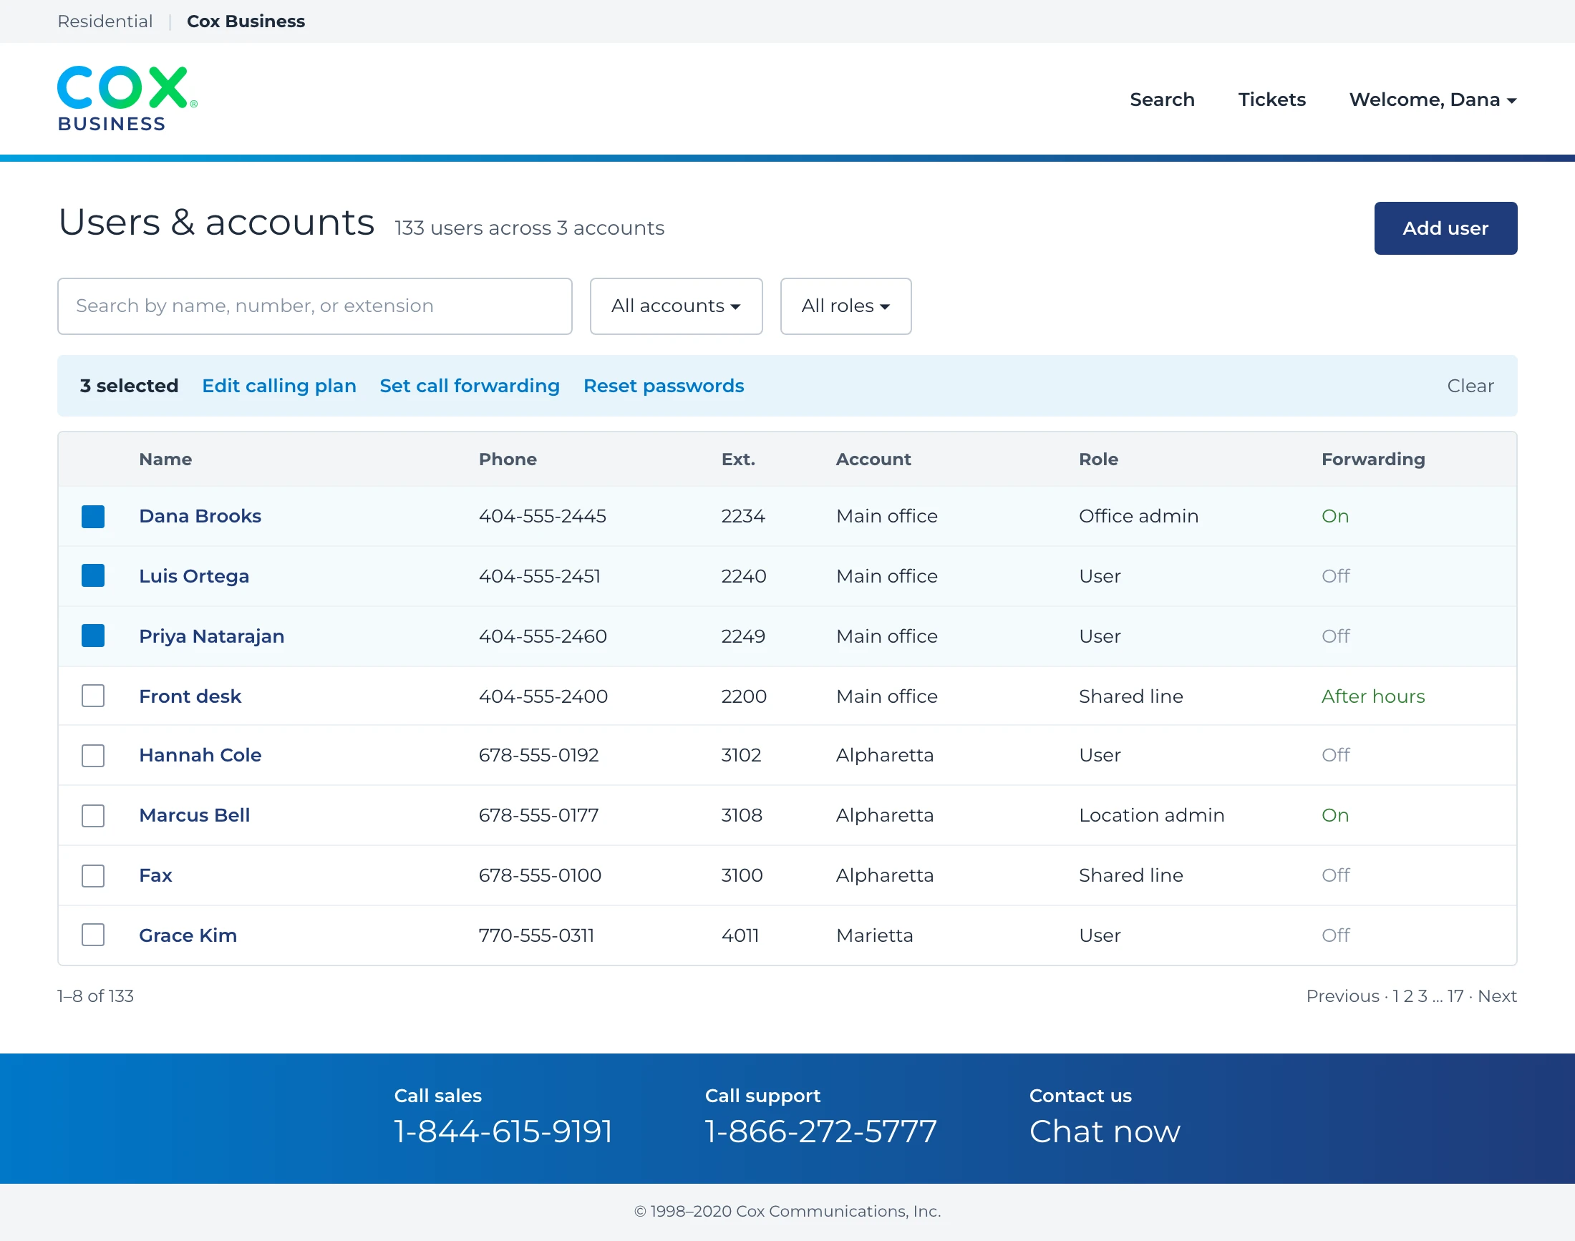Open the All accounts dropdown
The height and width of the screenshot is (1241, 1575).
click(x=676, y=306)
